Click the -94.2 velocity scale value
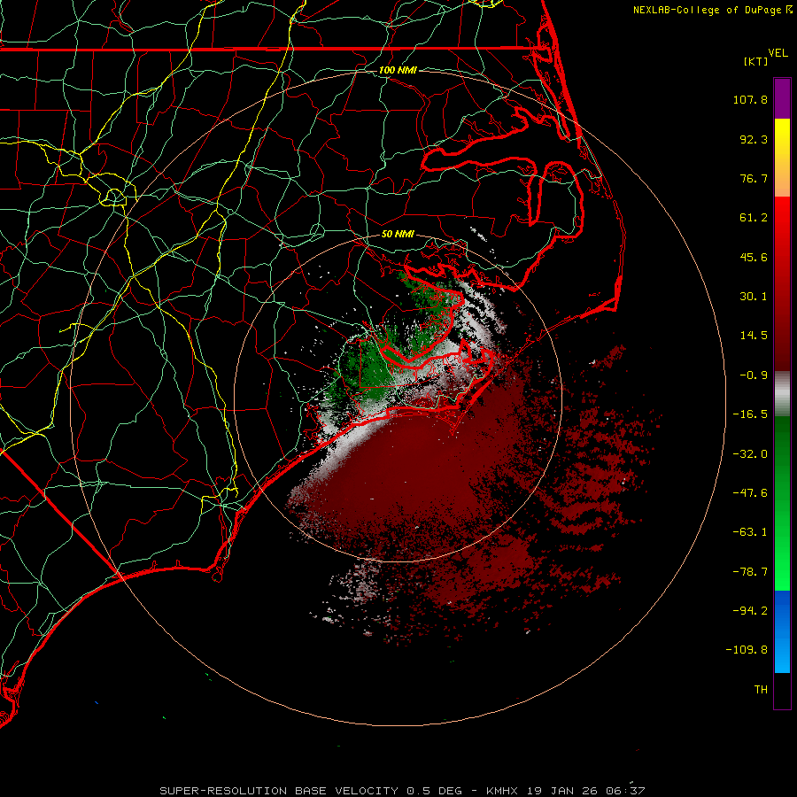Image resolution: width=797 pixels, height=797 pixels. click(x=750, y=610)
